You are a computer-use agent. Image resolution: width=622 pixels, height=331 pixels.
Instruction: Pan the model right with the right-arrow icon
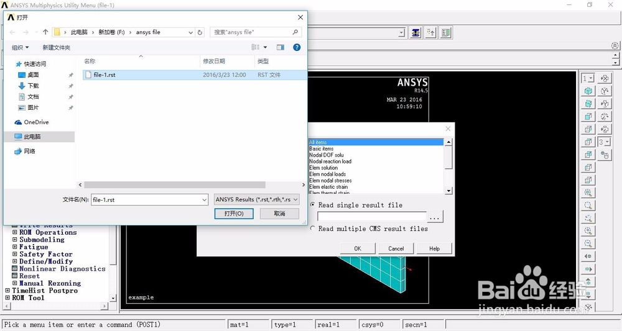(x=588, y=270)
